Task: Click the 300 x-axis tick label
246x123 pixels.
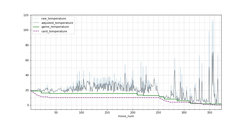Action: pos(184,112)
